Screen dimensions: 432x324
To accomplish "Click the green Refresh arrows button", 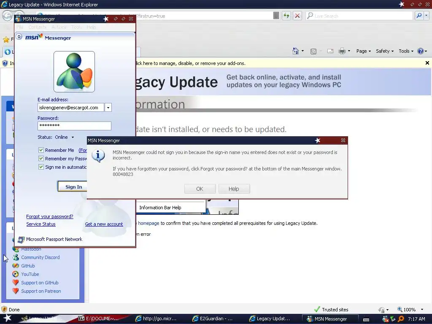I will [286, 16].
